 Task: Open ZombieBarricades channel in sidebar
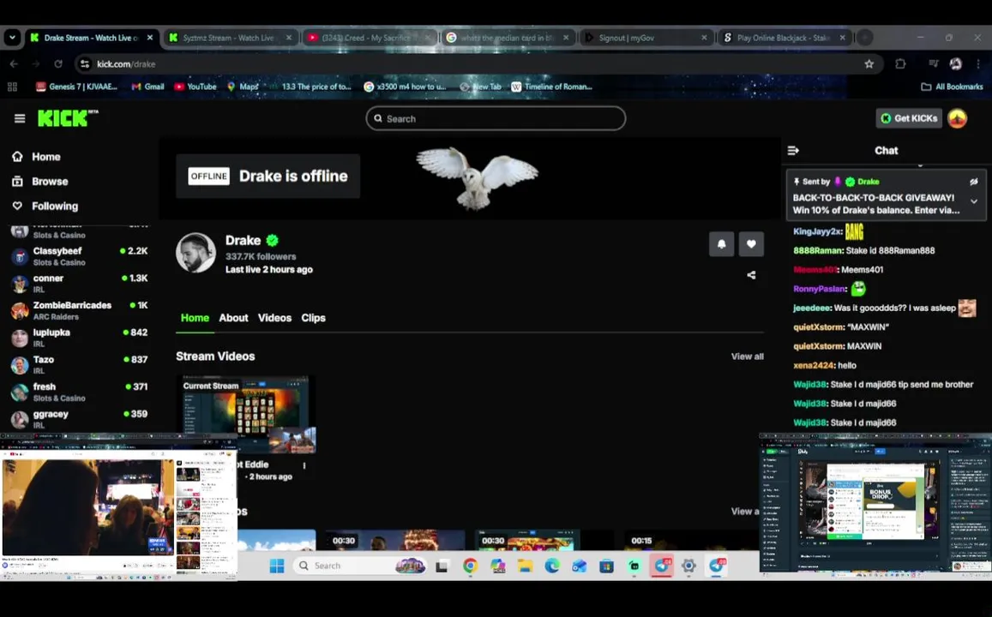pos(79,310)
